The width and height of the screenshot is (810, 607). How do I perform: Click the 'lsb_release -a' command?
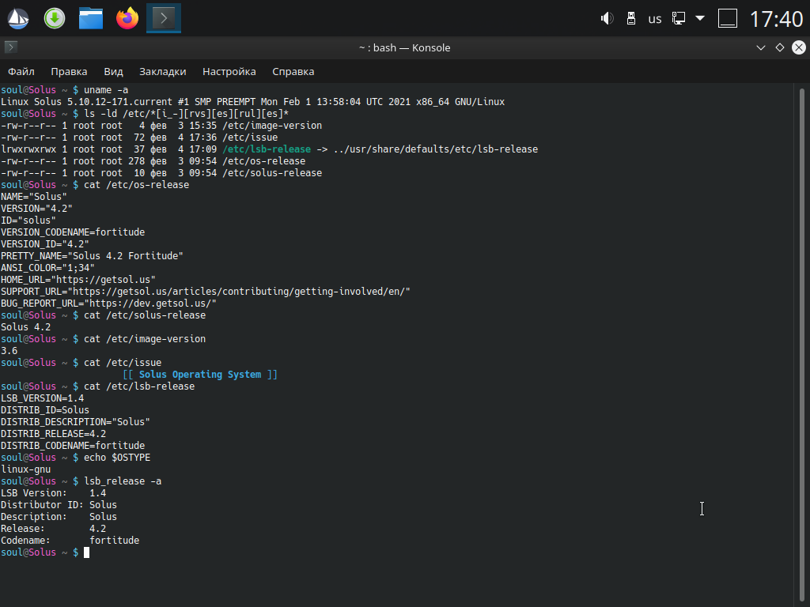[123, 481]
